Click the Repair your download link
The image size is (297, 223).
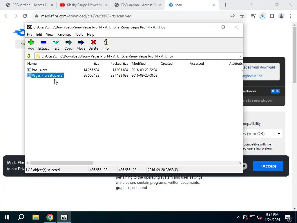259,67
